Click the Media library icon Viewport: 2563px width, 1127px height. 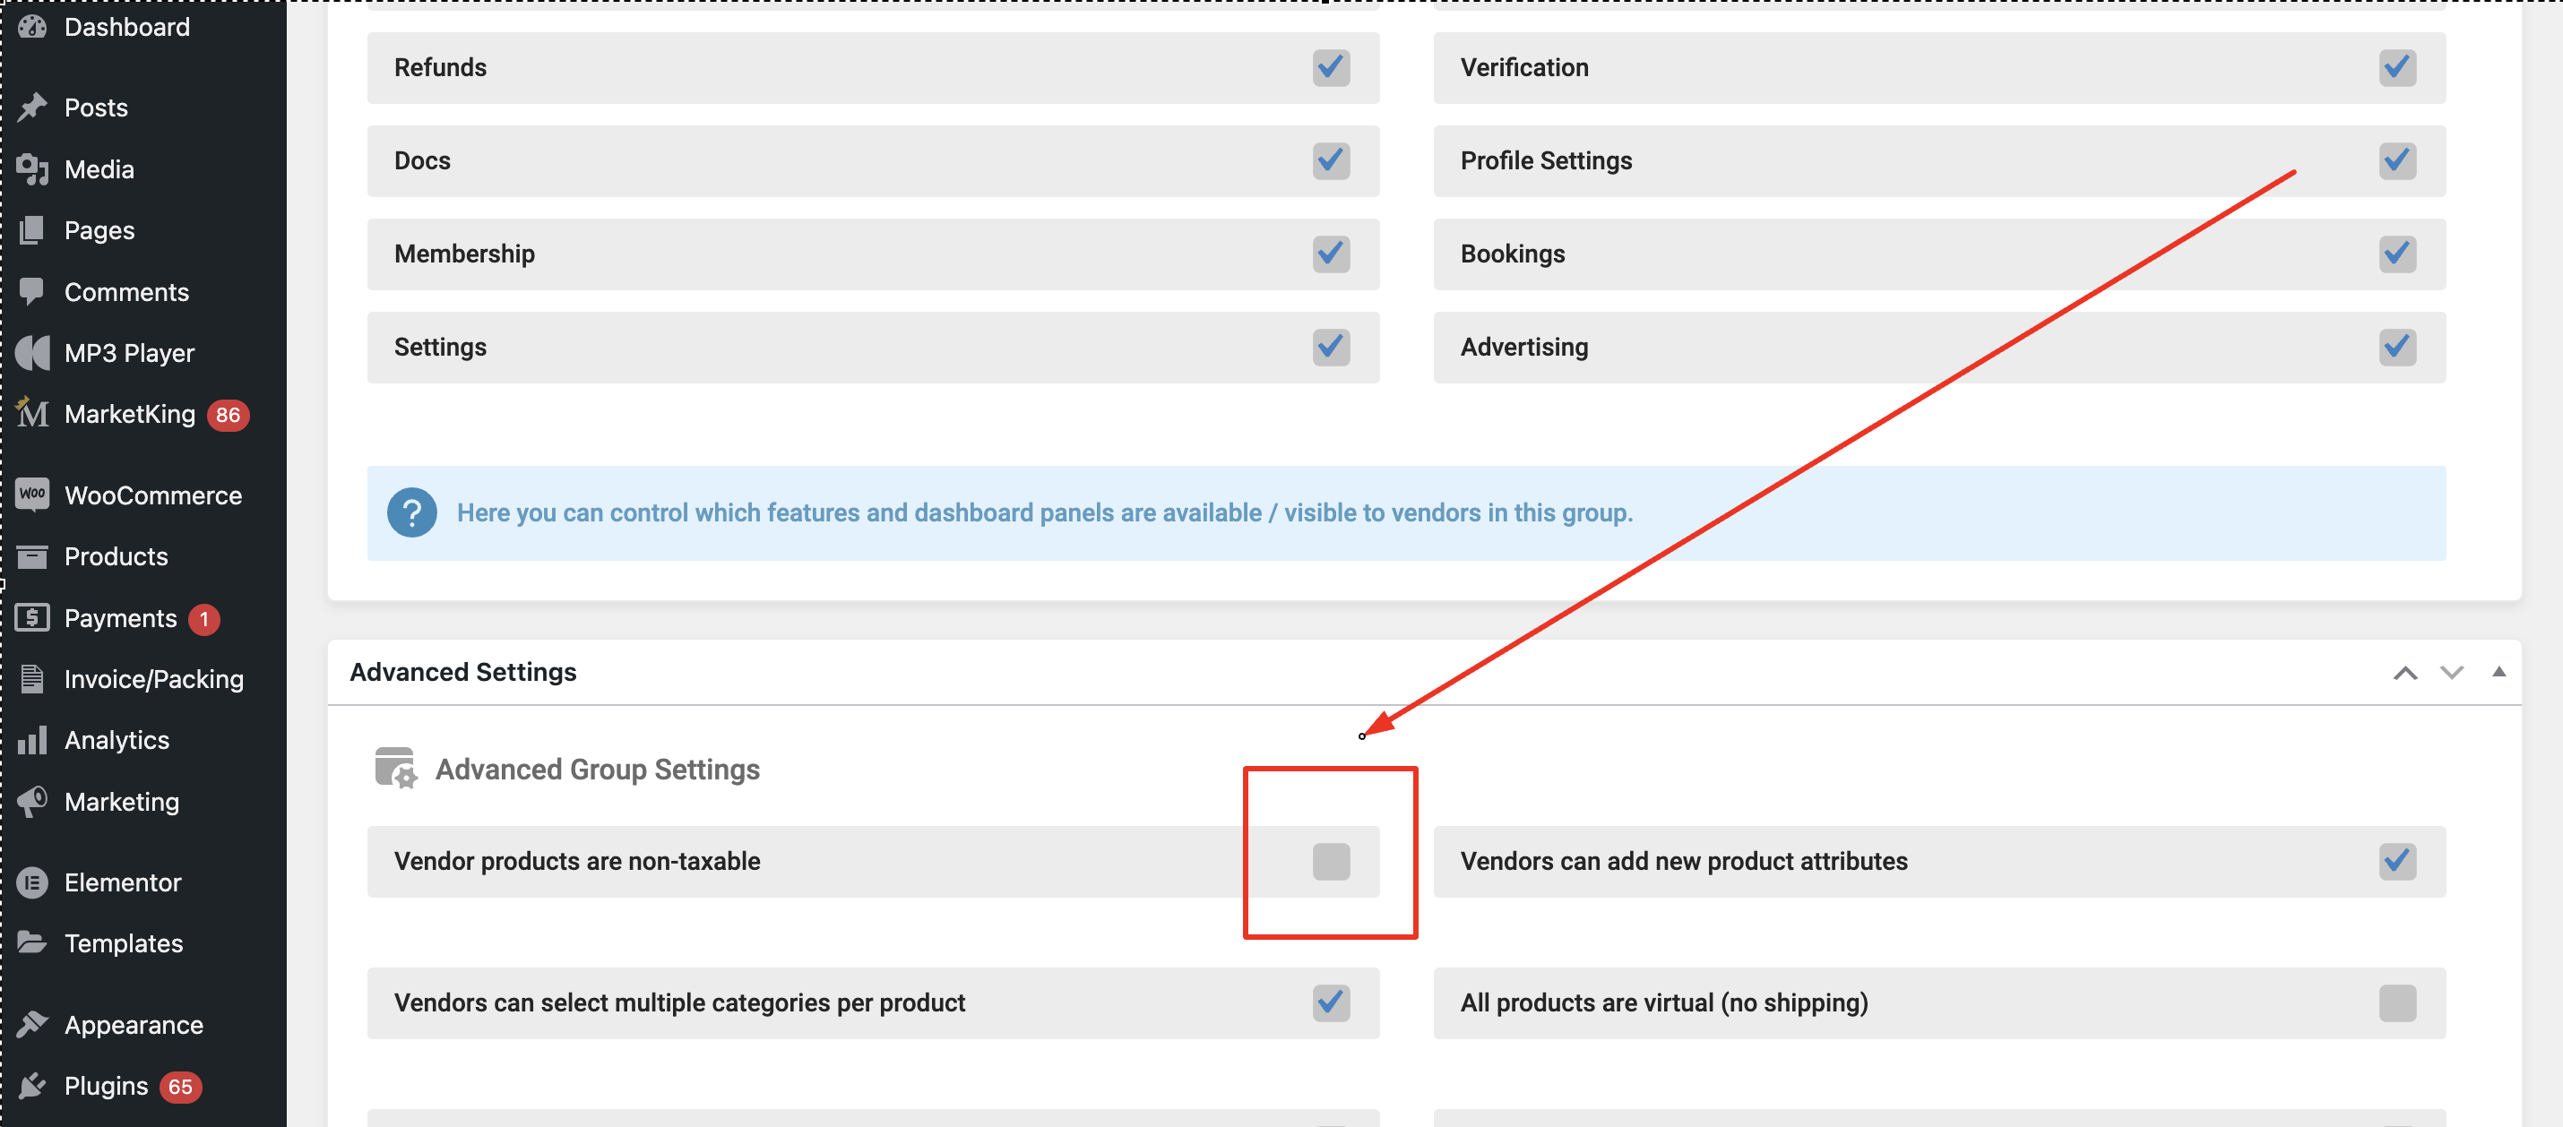(32, 169)
